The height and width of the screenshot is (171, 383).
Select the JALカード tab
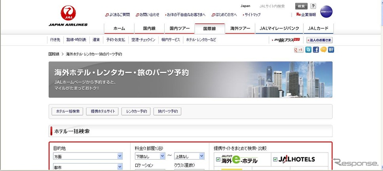(x=318, y=28)
